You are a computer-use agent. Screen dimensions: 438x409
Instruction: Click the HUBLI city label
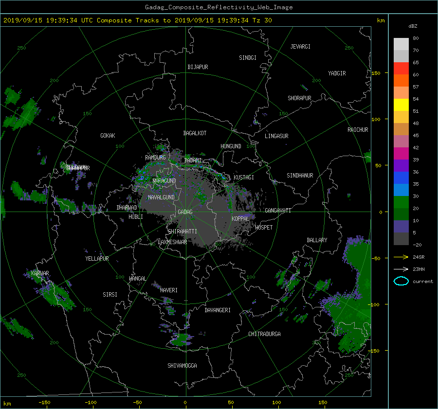coord(136,216)
